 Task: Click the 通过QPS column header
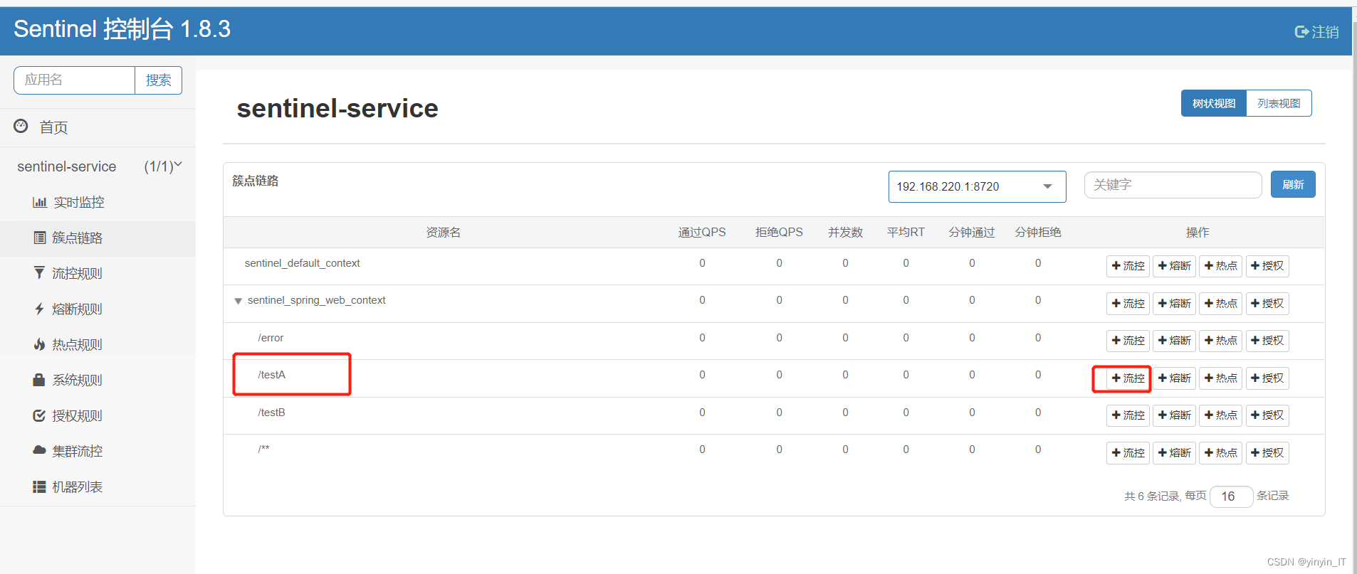click(x=702, y=233)
